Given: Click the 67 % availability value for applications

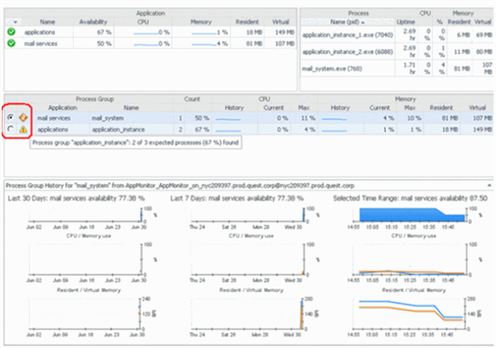Looking at the screenshot, I should coord(104,32).
